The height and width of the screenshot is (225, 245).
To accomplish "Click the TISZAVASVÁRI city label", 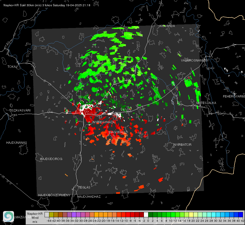I will 20,110.
